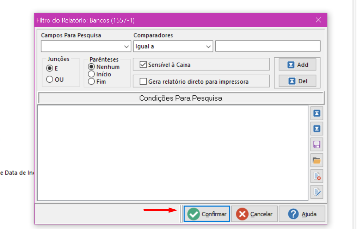
Task: Click the Confirmar button
Action: 207,214
